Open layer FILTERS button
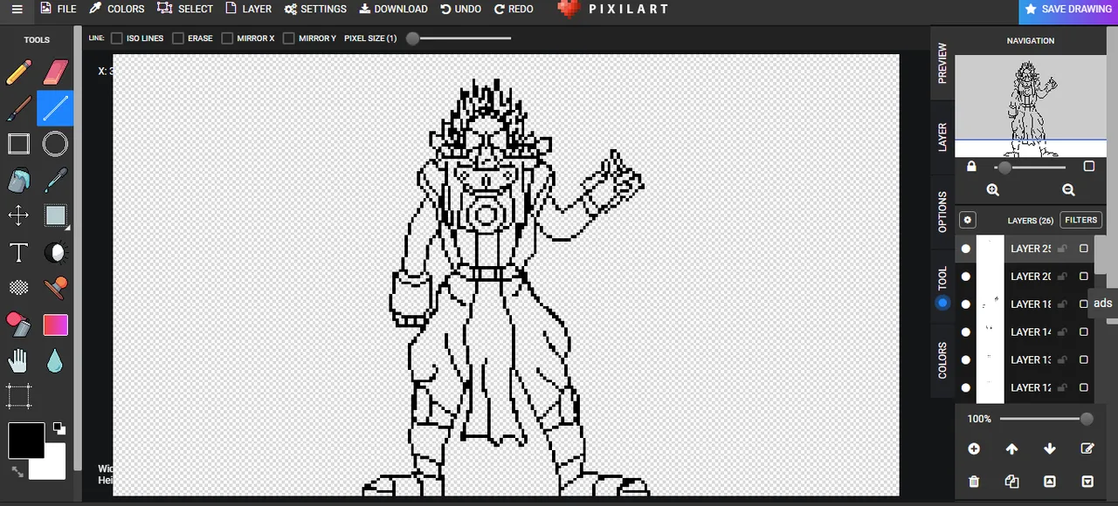The width and height of the screenshot is (1118, 506). pos(1080,221)
